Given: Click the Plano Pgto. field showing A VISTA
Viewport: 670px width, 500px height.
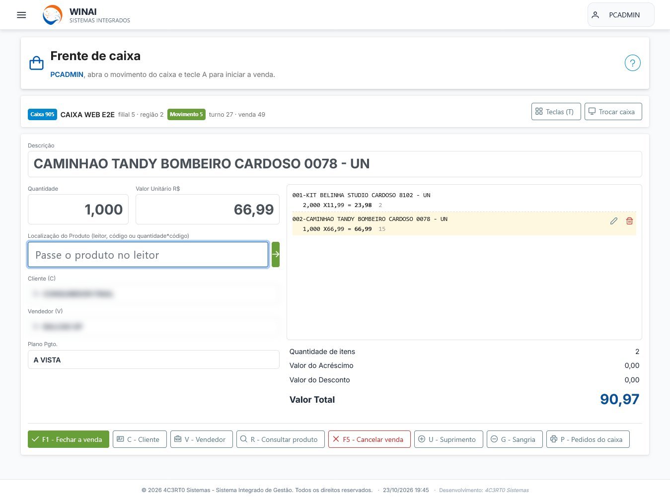Looking at the screenshot, I should (x=153, y=360).
